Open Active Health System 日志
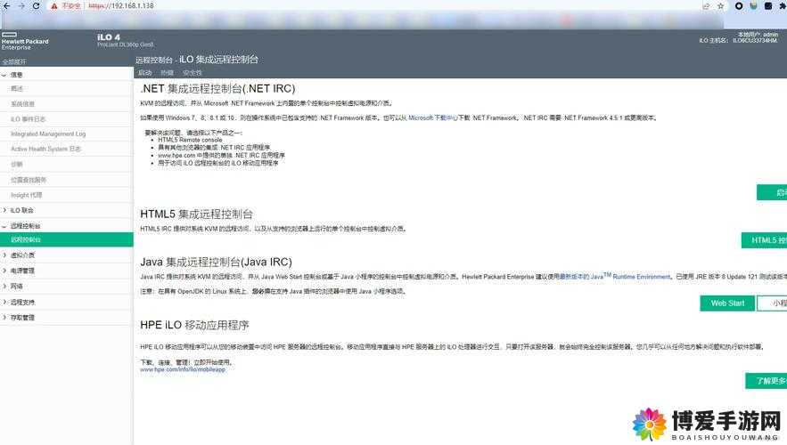The height and width of the screenshot is (445, 787). [45, 150]
